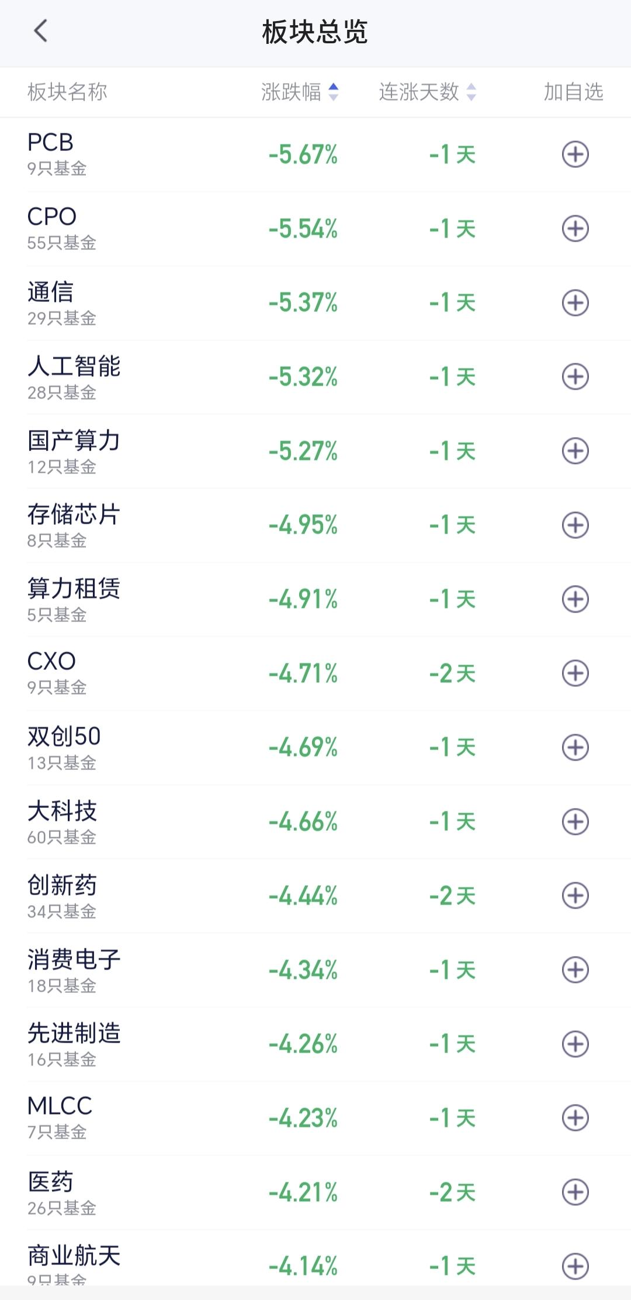Add 创新药 sector to watchlist

pos(575,896)
